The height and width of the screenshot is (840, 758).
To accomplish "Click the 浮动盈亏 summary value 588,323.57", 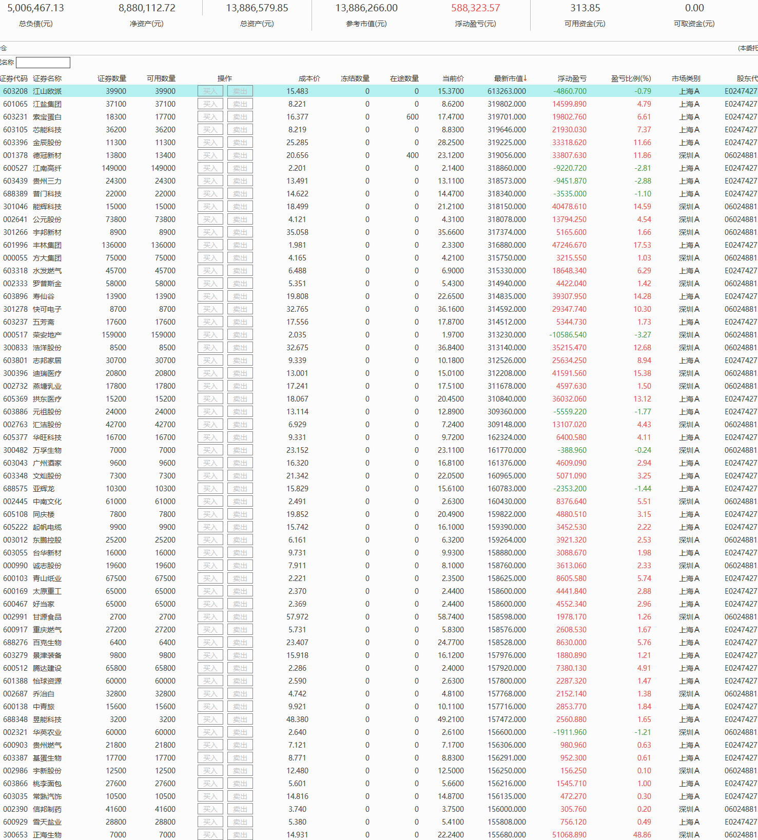I will (x=475, y=8).
